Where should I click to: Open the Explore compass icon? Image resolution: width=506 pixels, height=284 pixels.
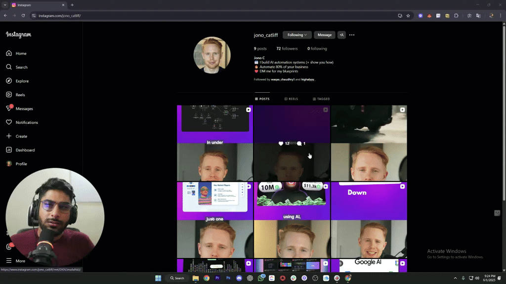coord(9,81)
